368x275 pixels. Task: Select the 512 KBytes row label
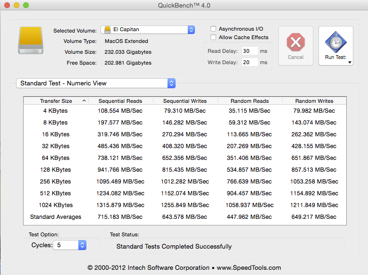[55, 193]
